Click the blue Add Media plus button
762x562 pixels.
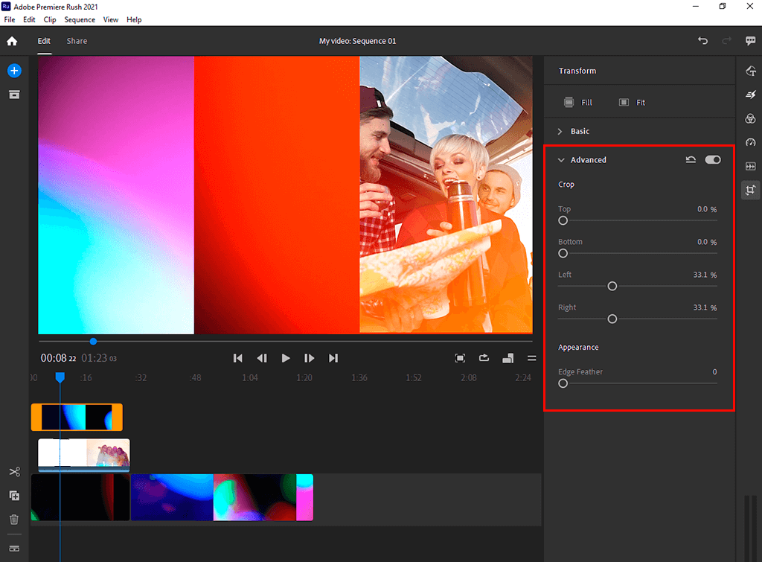(x=14, y=71)
